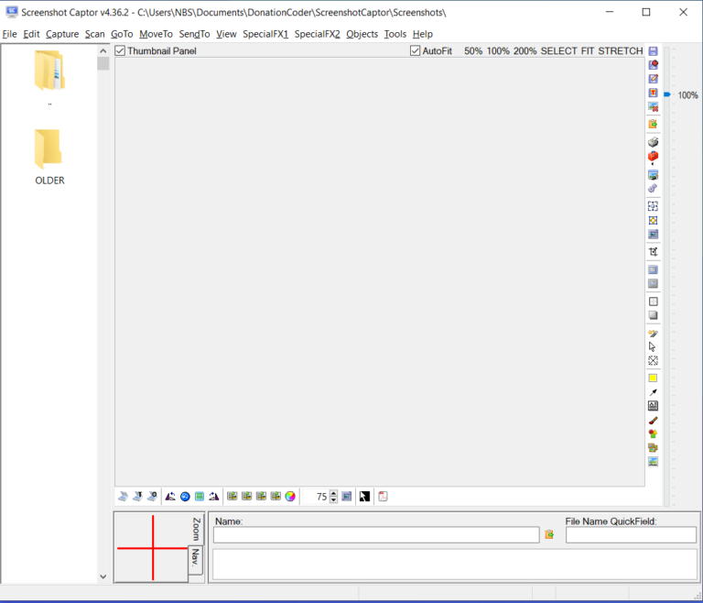Click the yellow color swatch in toolbar
Viewport: 703px width, 603px height.
(653, 378)
